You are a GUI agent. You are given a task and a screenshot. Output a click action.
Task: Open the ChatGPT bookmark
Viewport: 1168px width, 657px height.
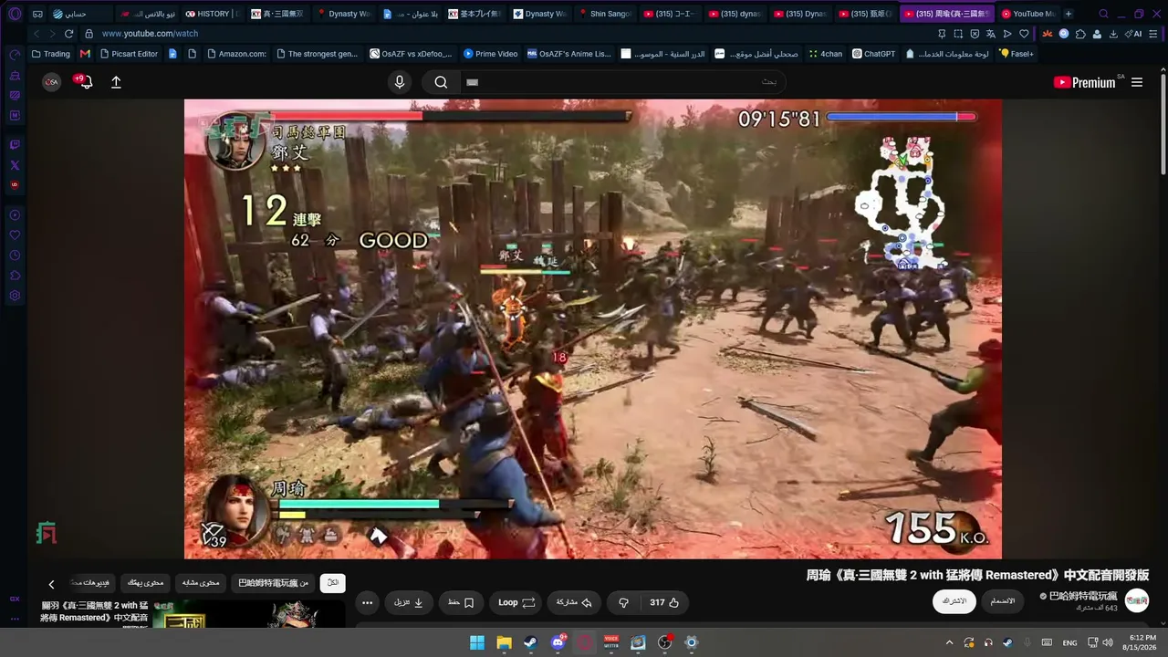(x=874, y=54)
